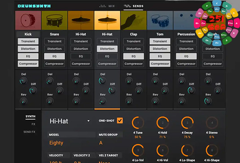This screenshot has height=163, width=240.
Task: Toggle EQ on the Kick channel
Action: (28, 56)
